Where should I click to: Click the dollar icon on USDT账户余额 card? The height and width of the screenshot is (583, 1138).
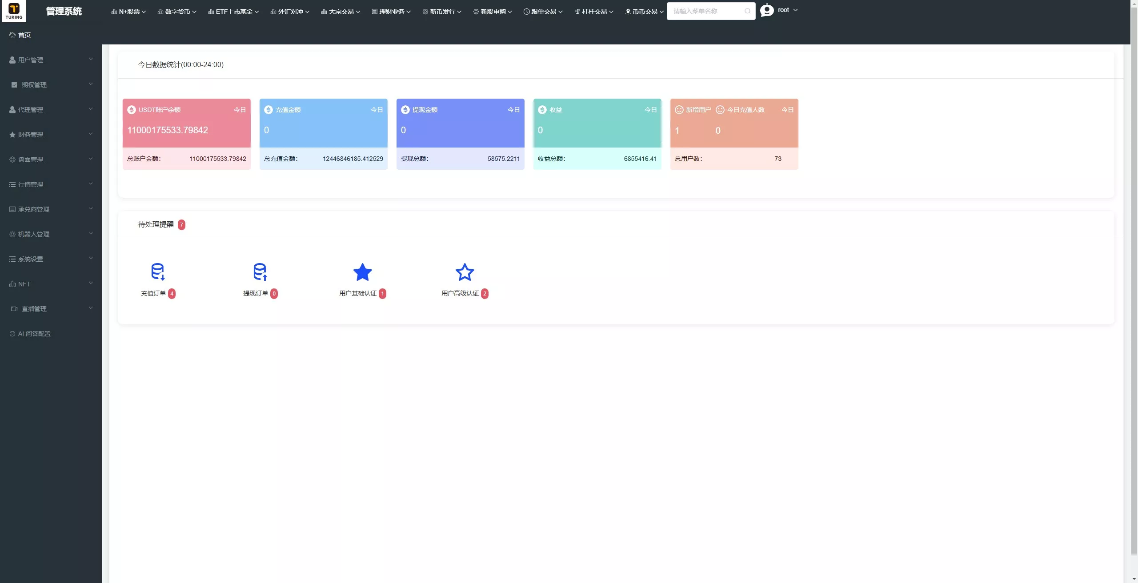click(132, 110)
